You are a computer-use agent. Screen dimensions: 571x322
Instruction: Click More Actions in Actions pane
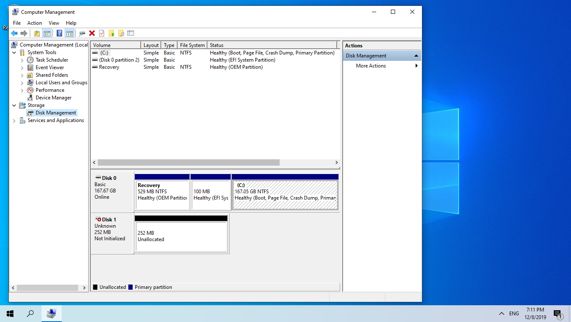[371, 66]
